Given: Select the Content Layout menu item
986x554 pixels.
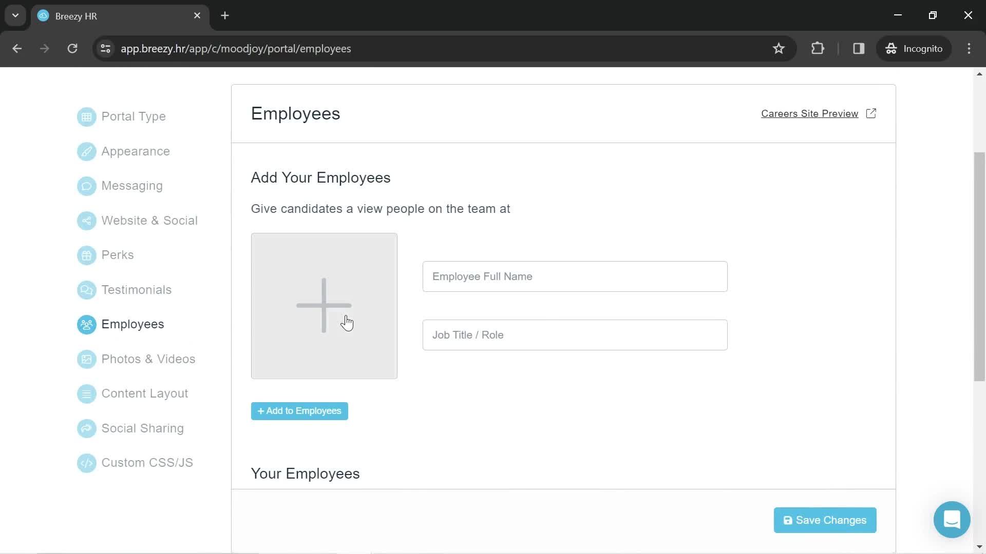Looking at the screenshot, I should [145, 393].
